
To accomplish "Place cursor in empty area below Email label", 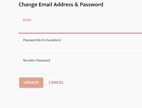I will (x=80, y=28).
